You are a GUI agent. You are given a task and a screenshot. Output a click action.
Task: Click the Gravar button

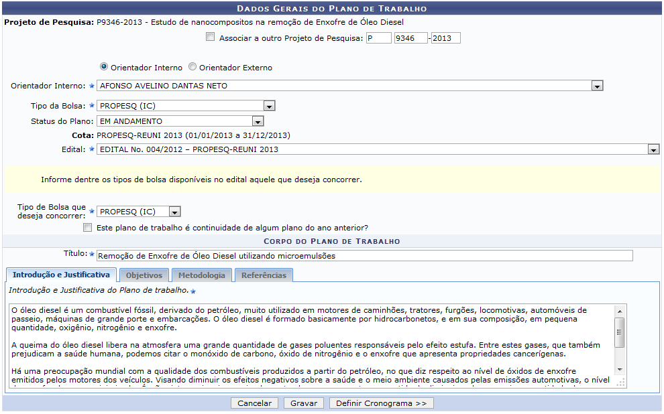click(304, 403)
